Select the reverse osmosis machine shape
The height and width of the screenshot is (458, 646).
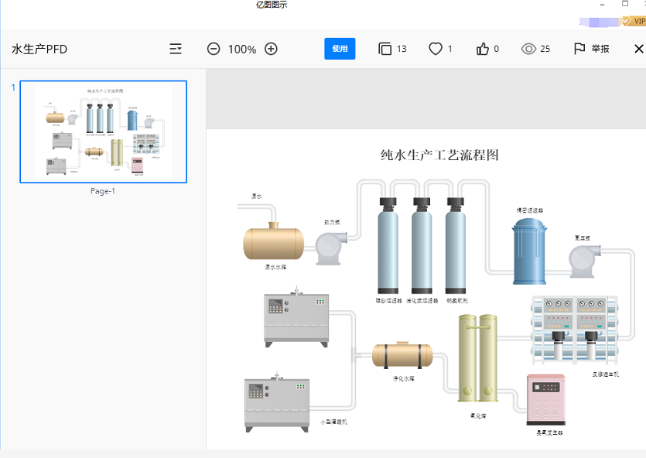coord(575,330)
